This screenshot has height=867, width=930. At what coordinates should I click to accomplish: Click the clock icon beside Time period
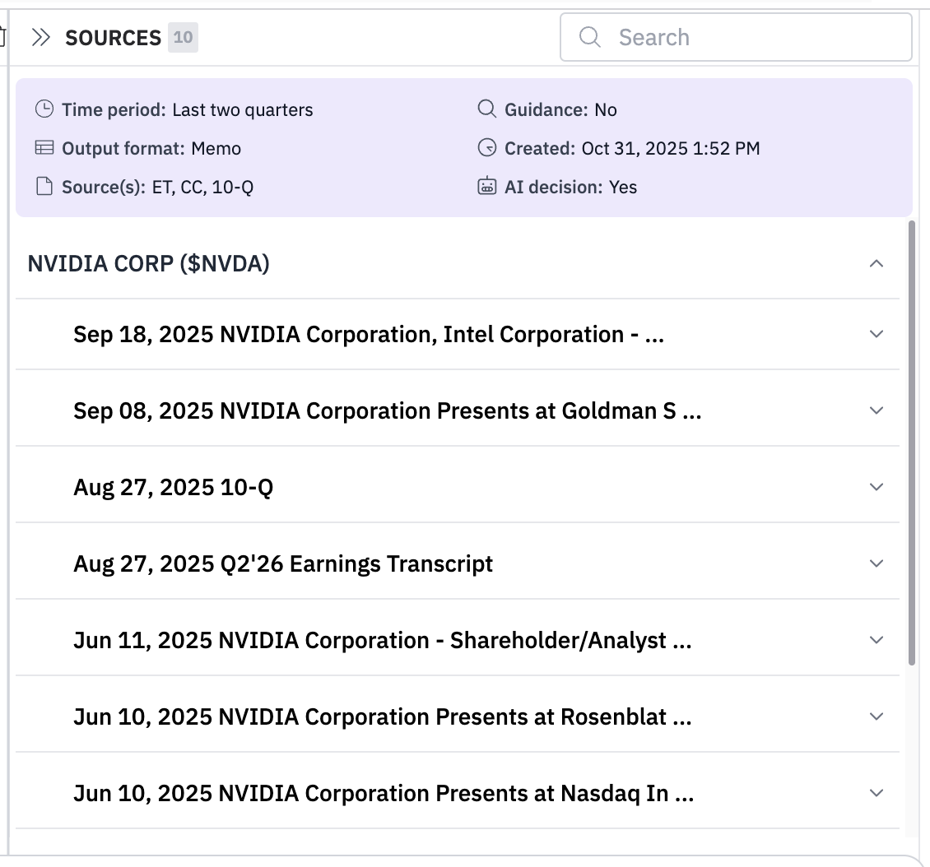click(44, 109)
